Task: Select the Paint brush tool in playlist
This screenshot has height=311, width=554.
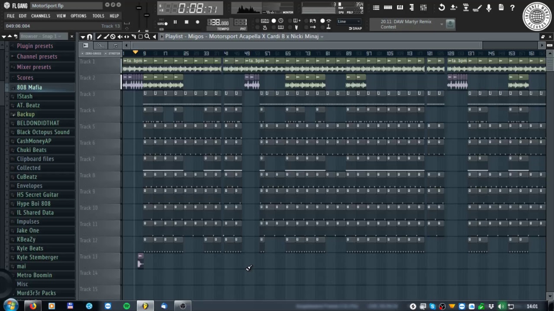Action: [106, 37]
